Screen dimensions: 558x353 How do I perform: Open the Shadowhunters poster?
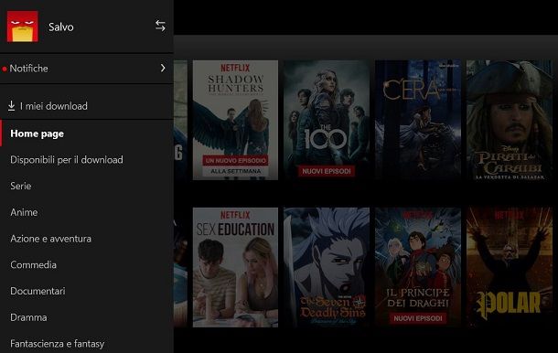click(x=235, y=120)
